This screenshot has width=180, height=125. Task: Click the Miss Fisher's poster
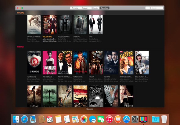142,63
